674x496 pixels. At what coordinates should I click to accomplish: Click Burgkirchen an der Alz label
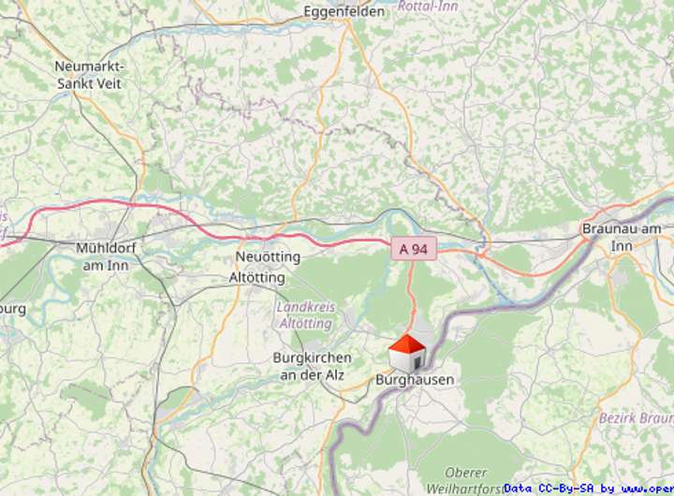[312, 366]
